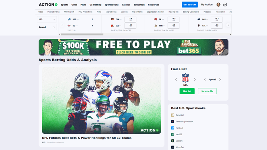The width and height of the screenshot is (267, 150).
Task: Open the NFL league dropdown
Action: point(47,19)
